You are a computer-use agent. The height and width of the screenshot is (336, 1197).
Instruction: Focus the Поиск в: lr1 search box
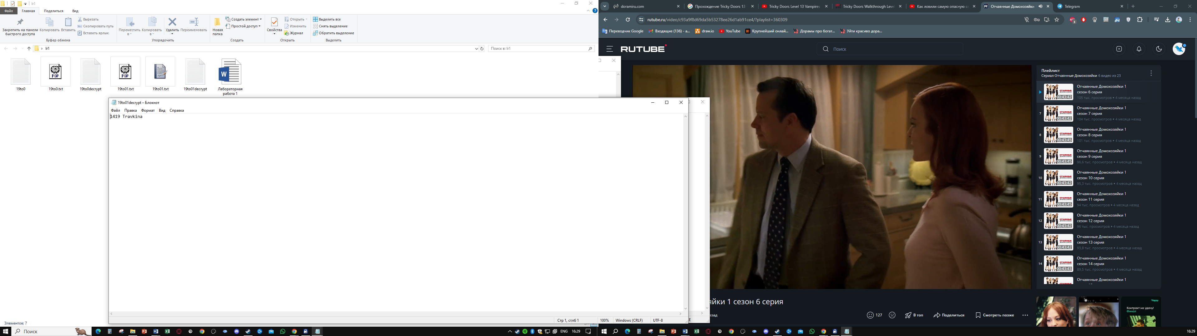tap(541, 49)
